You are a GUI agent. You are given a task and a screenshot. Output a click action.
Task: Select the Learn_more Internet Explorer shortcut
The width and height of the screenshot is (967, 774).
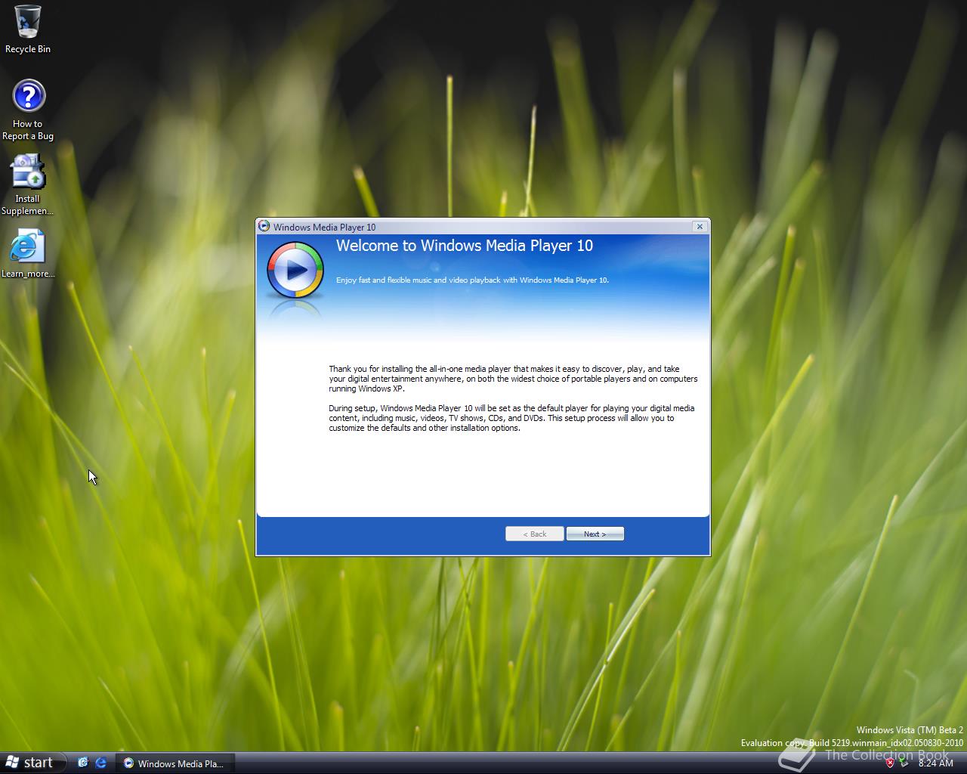point(28,253)
